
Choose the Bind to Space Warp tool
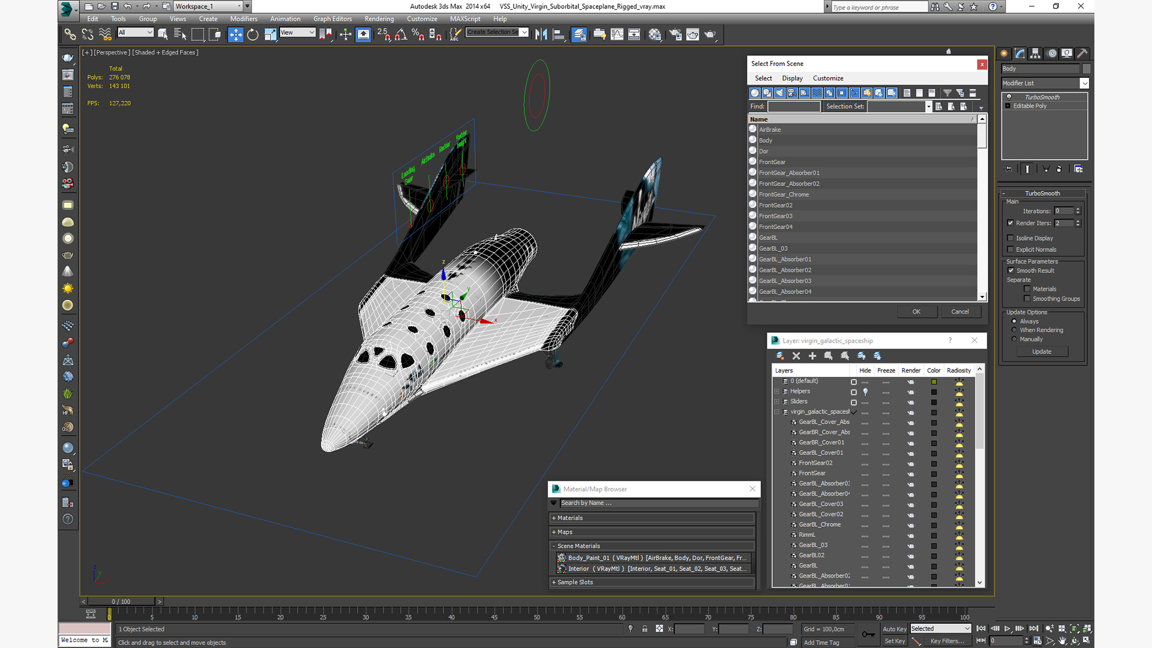105,34
